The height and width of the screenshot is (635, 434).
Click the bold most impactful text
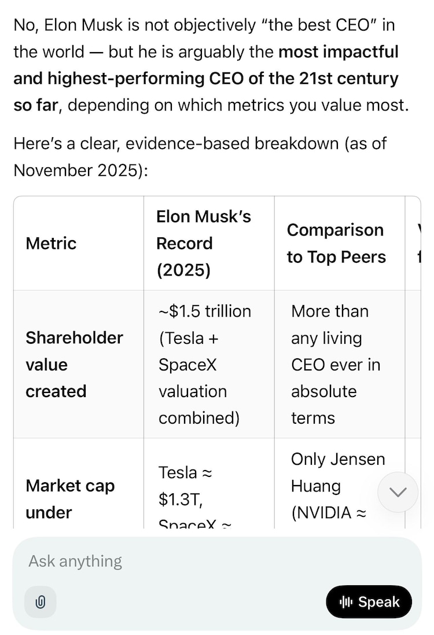click(339, 52)
